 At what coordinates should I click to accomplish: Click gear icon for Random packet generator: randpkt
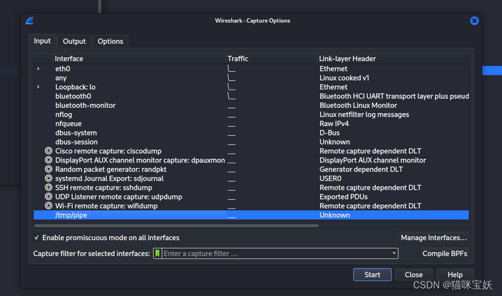[x=48, y=169]
